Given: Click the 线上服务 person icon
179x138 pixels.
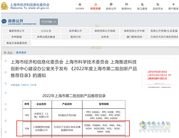Looking at the screenshot, I should (142, 4).
